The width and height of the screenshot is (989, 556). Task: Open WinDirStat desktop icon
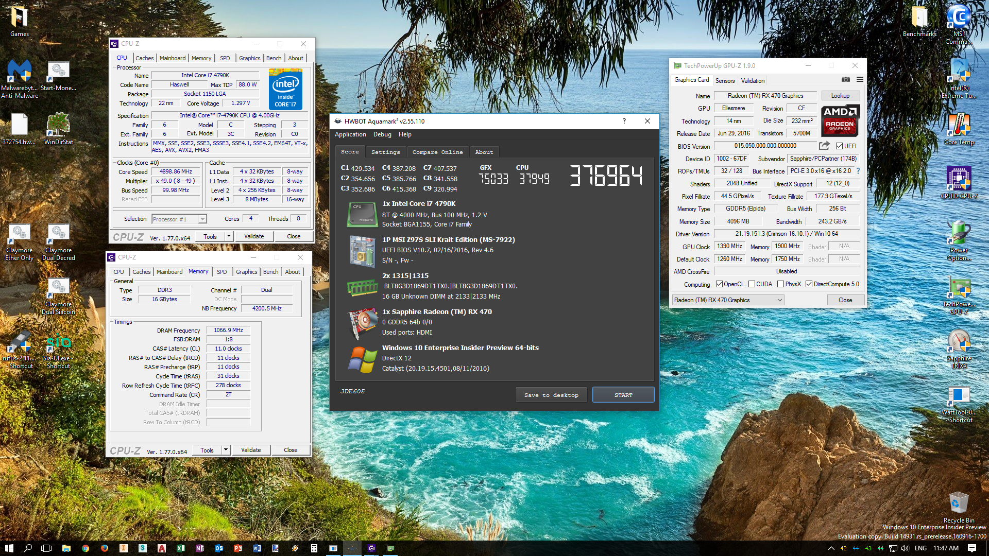coord(58,129)
